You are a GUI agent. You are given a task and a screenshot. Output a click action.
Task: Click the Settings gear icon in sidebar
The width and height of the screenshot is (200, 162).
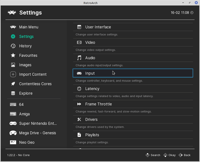13,37
